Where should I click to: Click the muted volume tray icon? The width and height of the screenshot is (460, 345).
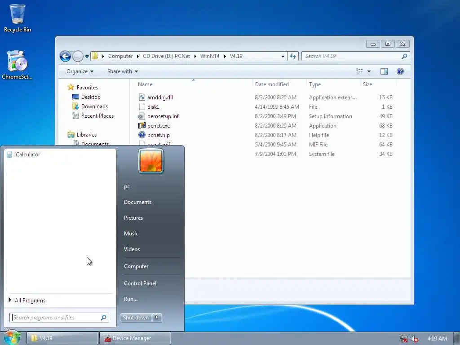click(x=415, y=339)
